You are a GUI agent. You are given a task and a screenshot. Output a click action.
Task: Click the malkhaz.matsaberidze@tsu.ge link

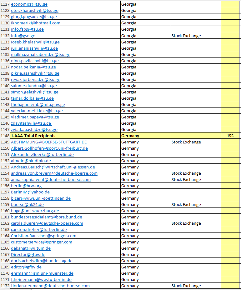coord(41,55)
